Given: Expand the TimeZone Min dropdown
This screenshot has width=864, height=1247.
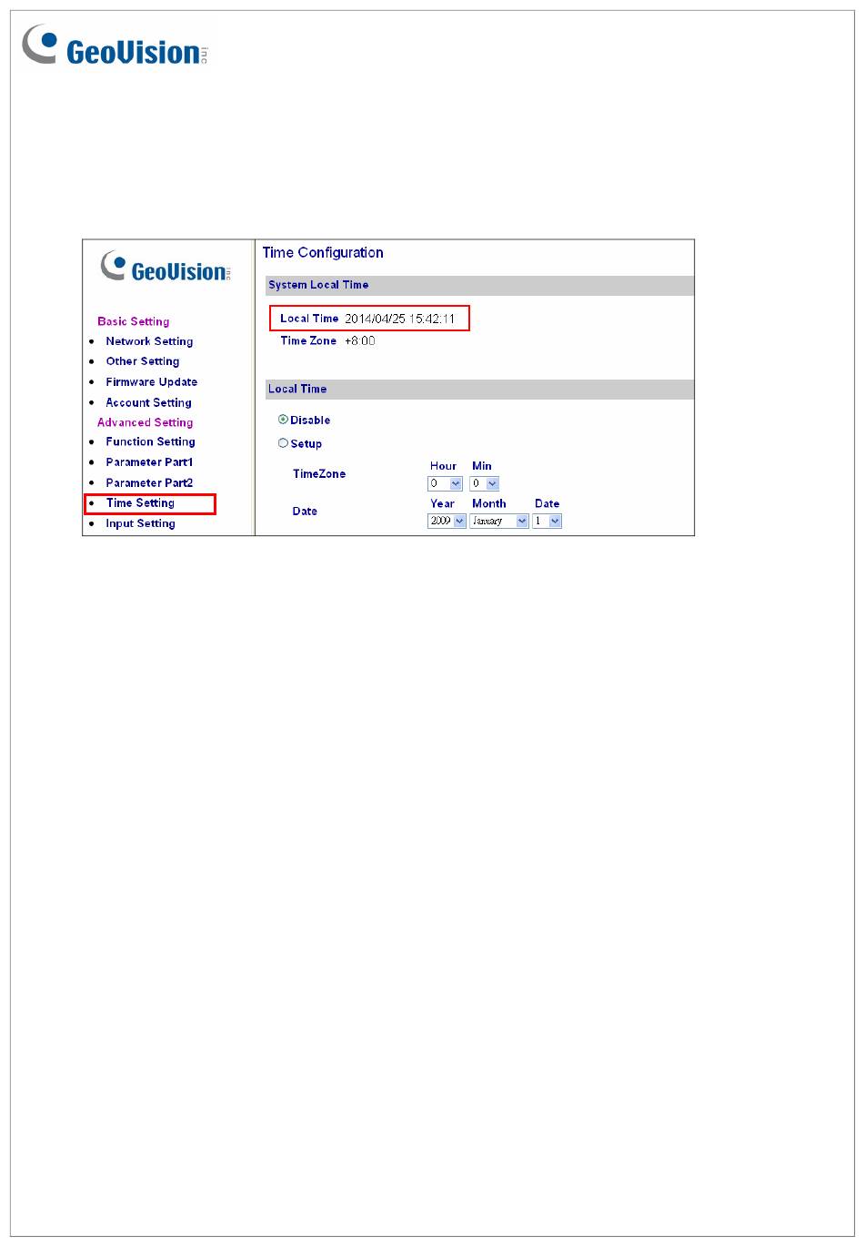Looking at the screenshot, I should tap(485, 484).
